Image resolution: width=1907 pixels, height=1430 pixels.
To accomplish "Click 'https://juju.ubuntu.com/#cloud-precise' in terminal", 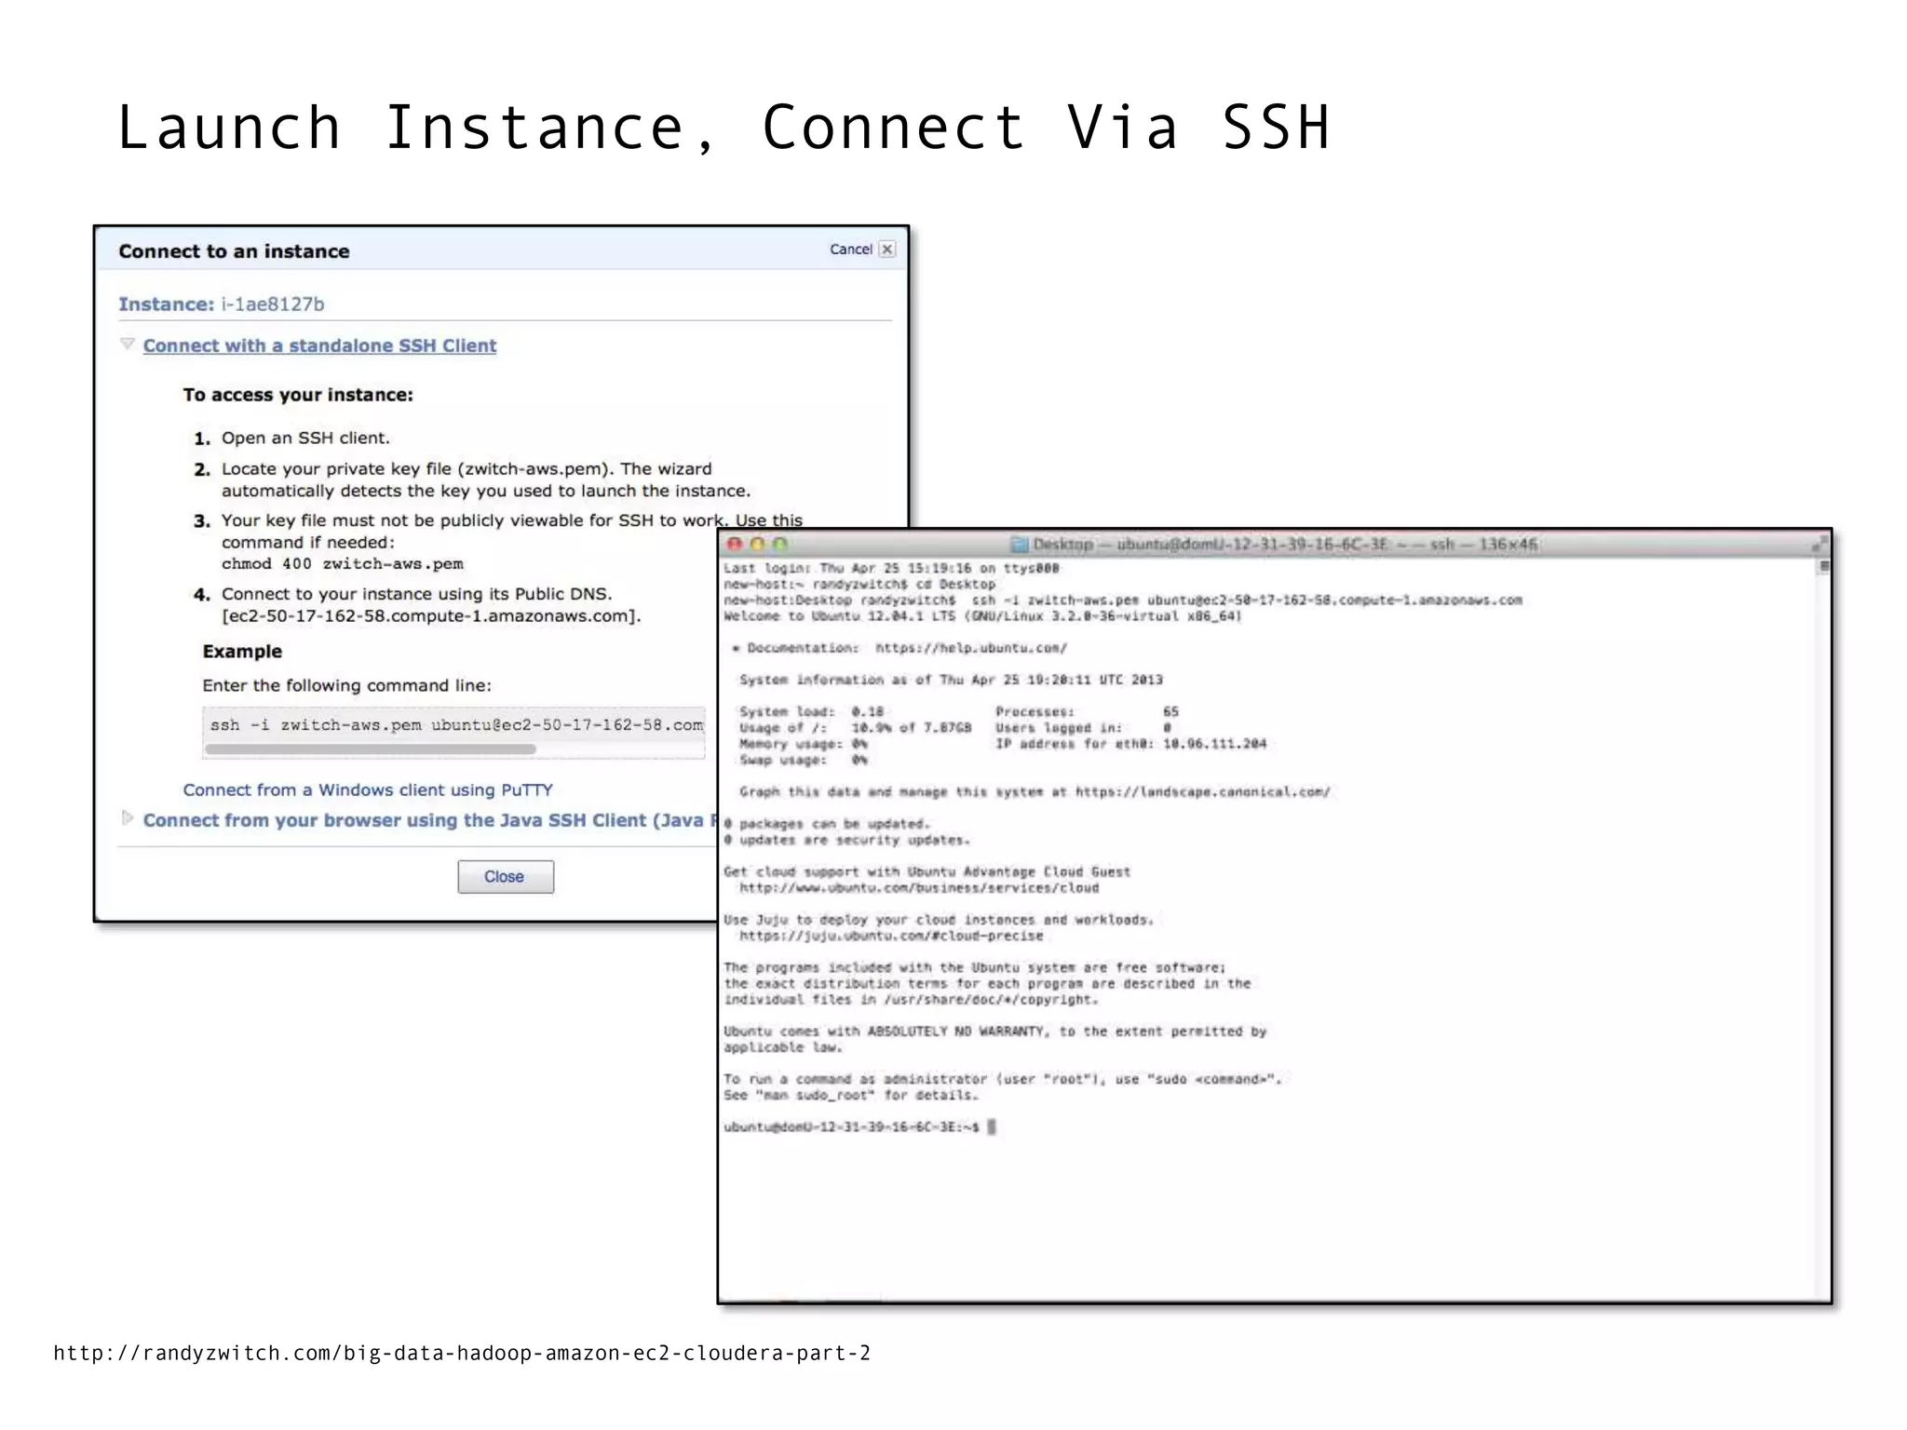I will pyautogui.click(x=891, y=937).
